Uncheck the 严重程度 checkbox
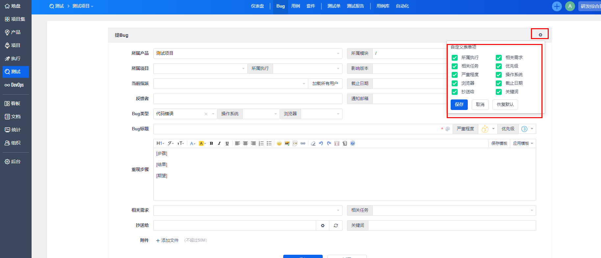The image size is (601, 258). [x=455, y=75]
